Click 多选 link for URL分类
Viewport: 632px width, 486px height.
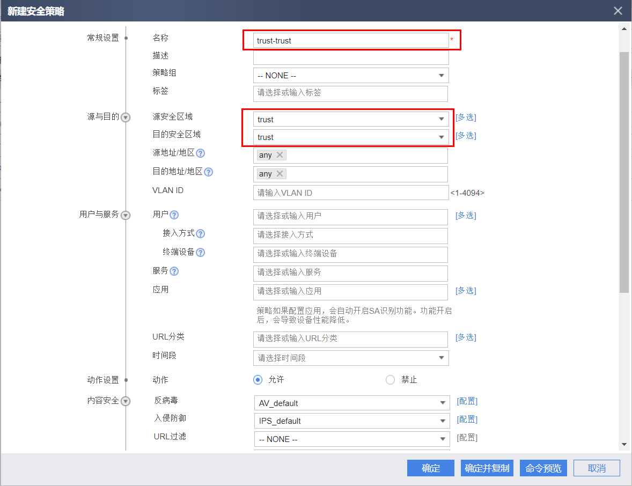click(x=466, y=337)
